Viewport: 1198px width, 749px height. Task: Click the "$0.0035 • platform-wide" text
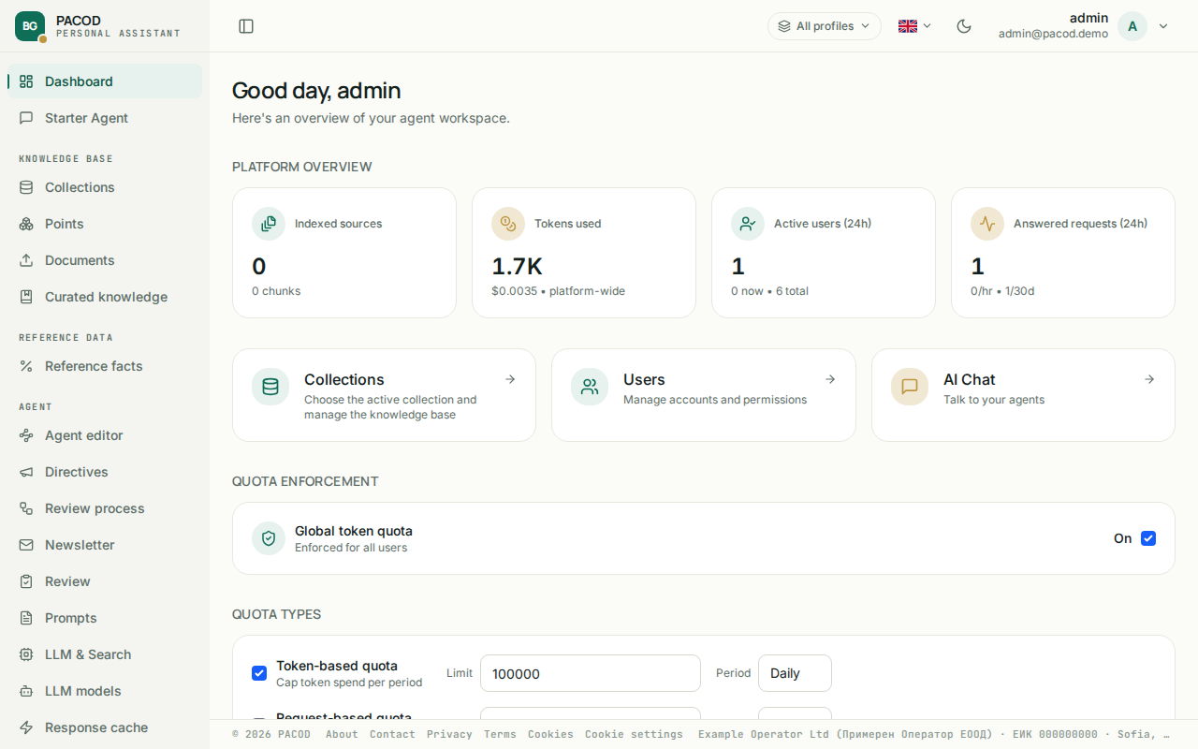pos(558,291)
